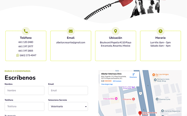Click the Directions link on map card
187x116 pixels.
[x=133, y=77]
